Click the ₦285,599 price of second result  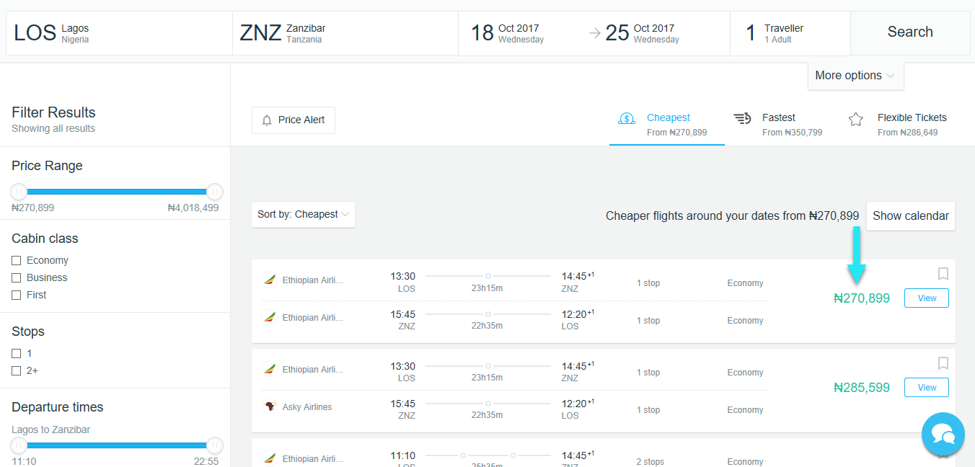click(862, 388)
